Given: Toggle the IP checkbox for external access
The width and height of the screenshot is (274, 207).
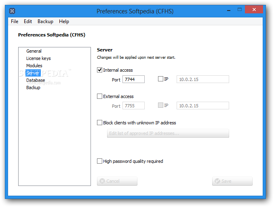Looking at the screenshot, I should click(160, 105).
